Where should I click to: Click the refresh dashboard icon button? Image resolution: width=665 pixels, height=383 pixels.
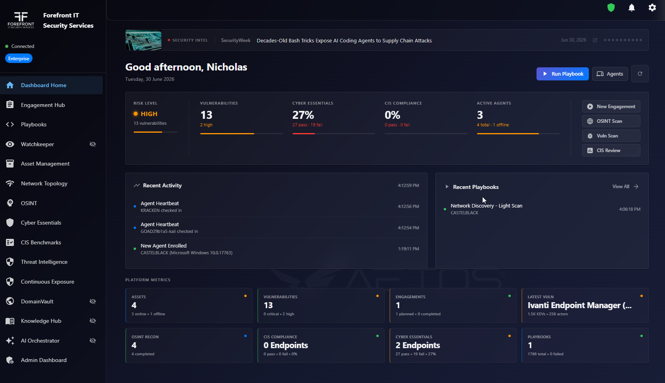pyautogui.click(x=640, y=74)
